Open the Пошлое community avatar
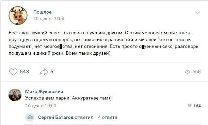This screenshot has width=208, height=125. click(x=18, y=15)
